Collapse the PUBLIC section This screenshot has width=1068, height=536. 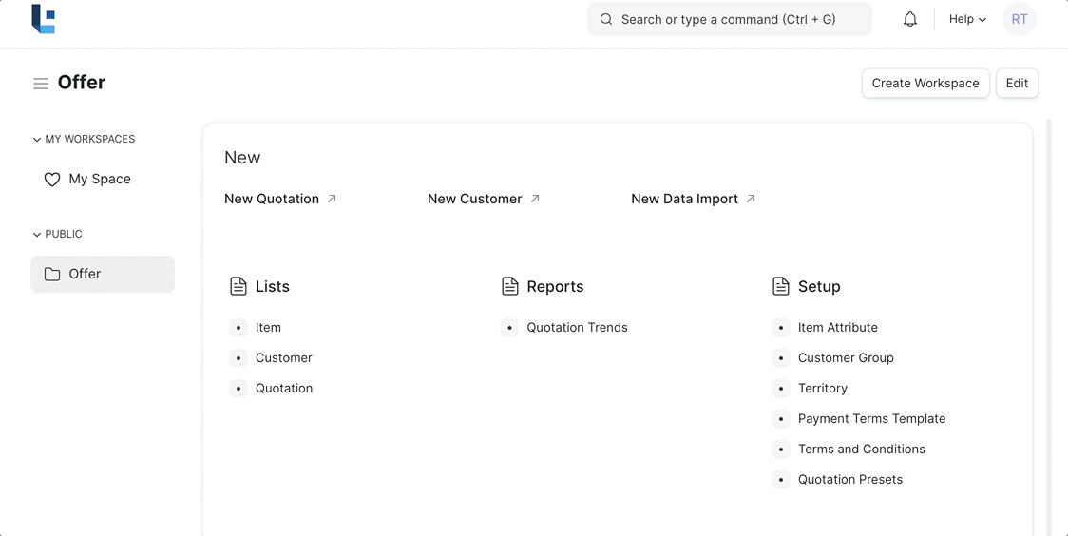37,235
